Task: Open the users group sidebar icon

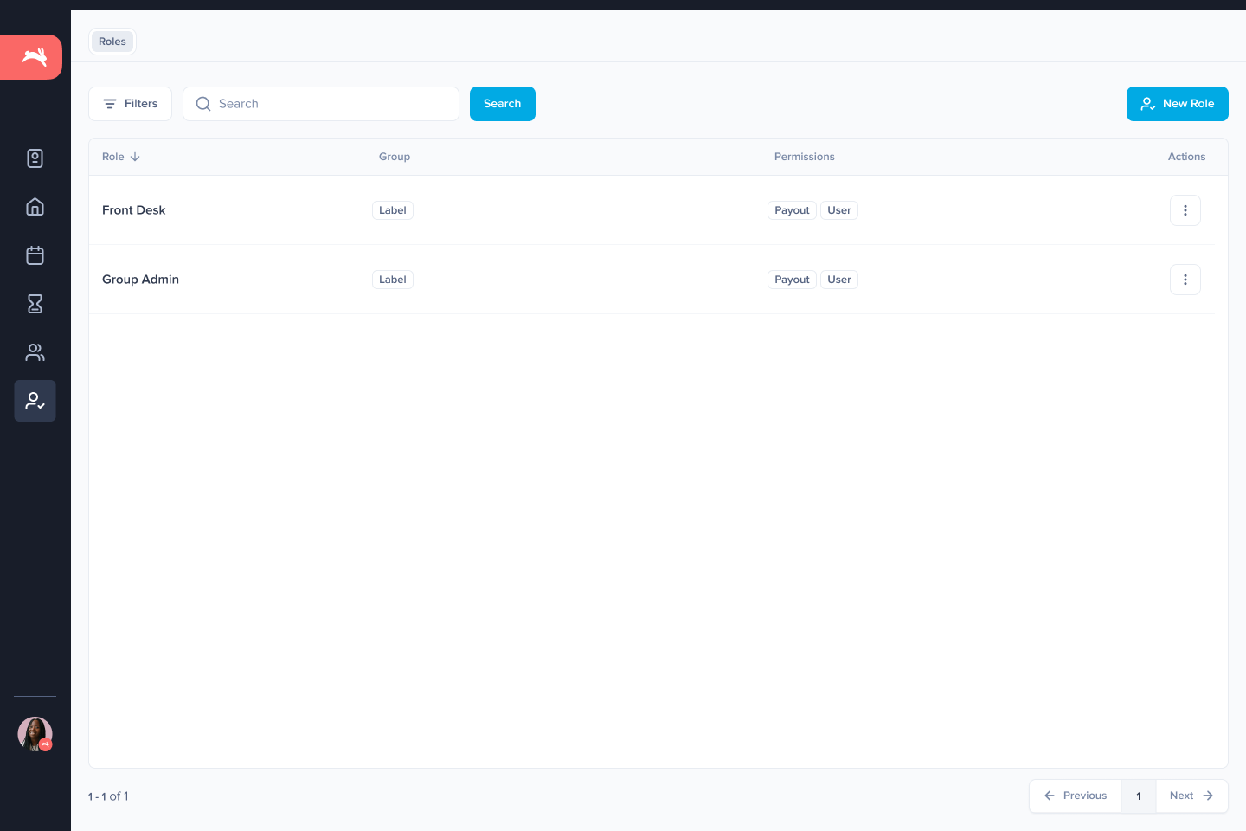Action: pyautogui.click(x=35, y=352)
